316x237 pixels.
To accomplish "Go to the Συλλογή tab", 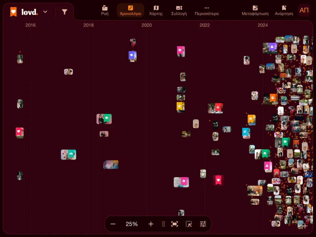I will [179, 10].
